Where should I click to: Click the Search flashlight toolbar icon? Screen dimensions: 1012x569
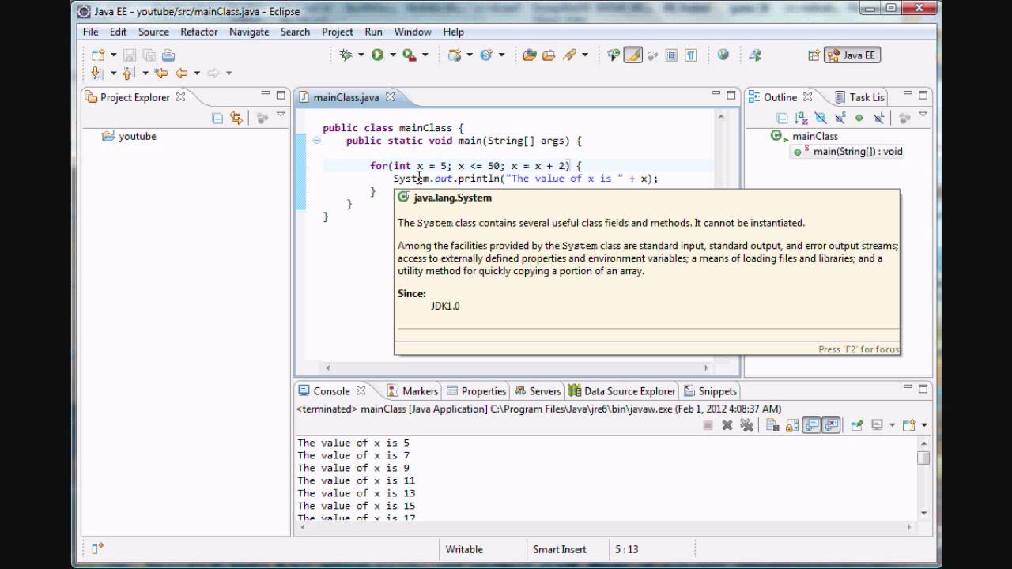click(569, 55)
